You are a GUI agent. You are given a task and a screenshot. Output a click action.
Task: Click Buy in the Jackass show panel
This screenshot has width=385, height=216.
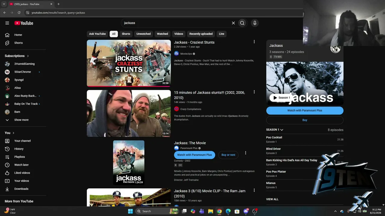[x=305, y=120]
